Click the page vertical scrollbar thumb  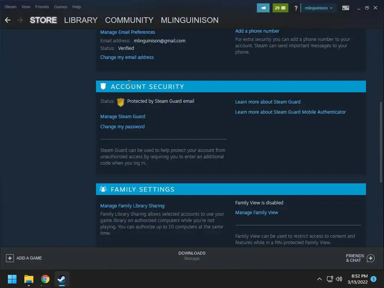tap(381, 141)
